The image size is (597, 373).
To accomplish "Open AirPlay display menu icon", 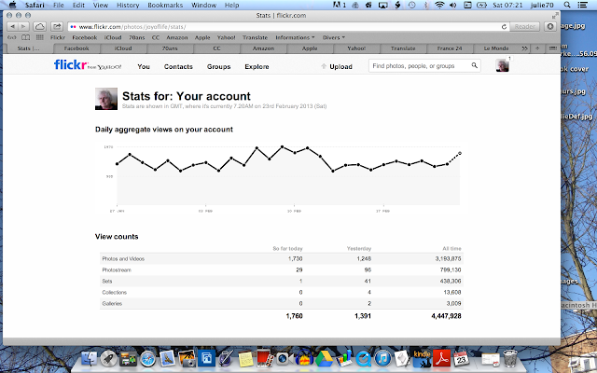I will [383, 5].
